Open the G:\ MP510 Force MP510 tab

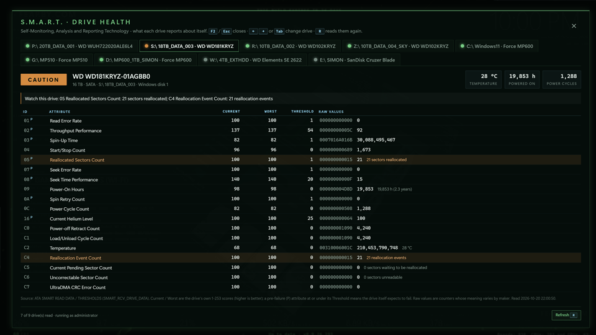click(x=56, y=60)
